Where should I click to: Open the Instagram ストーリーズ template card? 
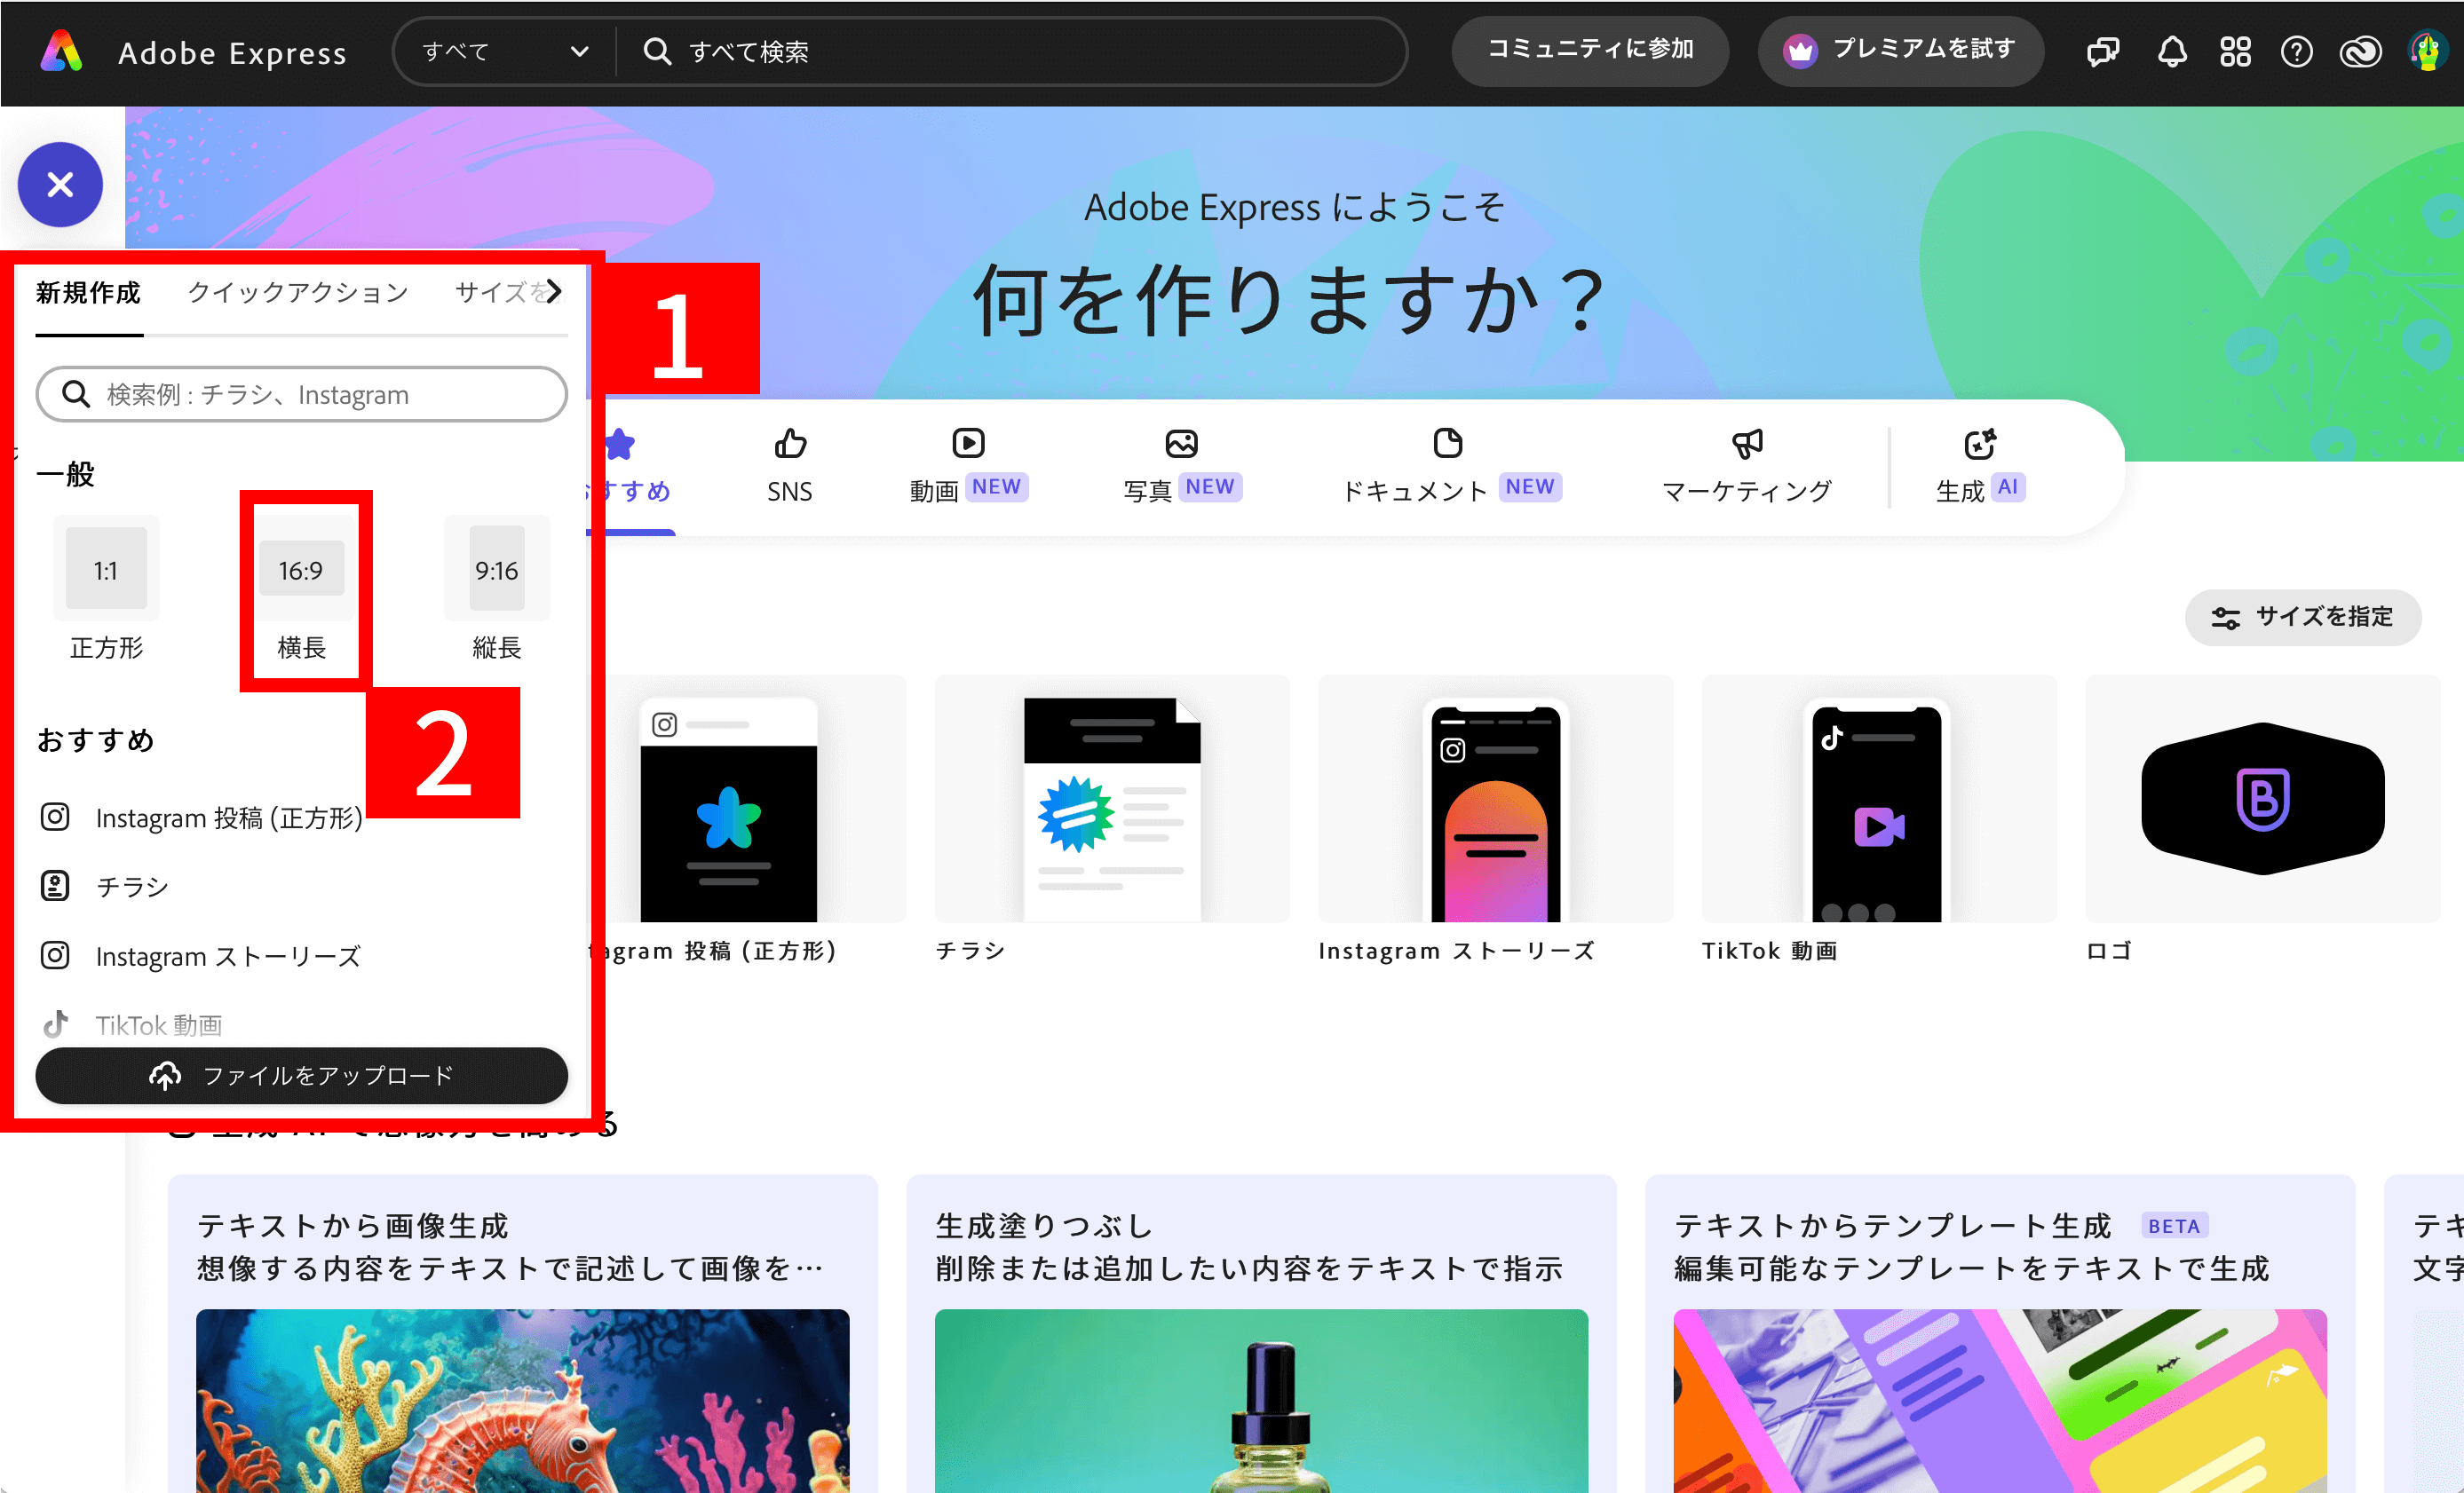[1495, 820]
